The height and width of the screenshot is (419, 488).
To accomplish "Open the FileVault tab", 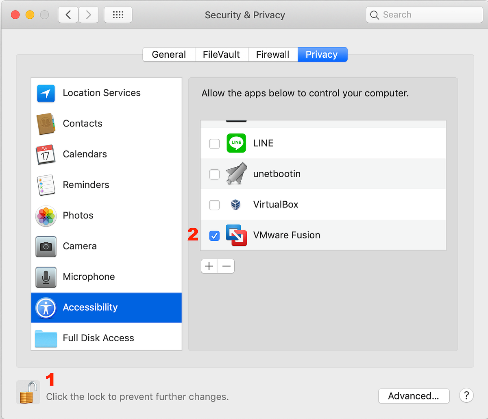I will (x=221, y=54).
